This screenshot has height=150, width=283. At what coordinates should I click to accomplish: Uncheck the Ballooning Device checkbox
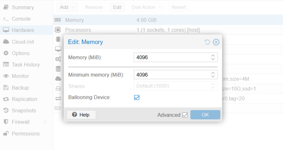[x=137, y=97]
